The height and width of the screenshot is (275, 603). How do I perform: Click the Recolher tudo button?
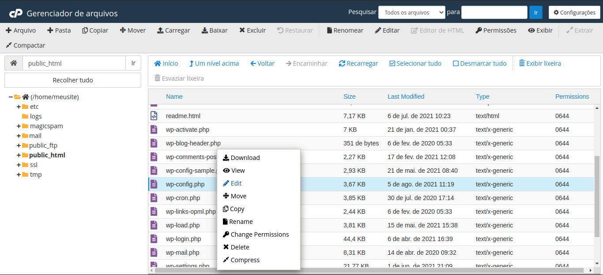coord(73,80)
